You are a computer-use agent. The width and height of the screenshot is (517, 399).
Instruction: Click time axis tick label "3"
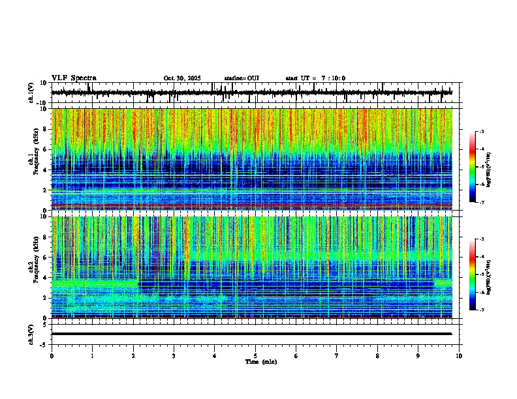coord(174,356)
